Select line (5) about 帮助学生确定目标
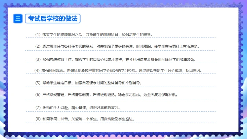This screenshot has width=247, height=139. (x=89, y=83)
